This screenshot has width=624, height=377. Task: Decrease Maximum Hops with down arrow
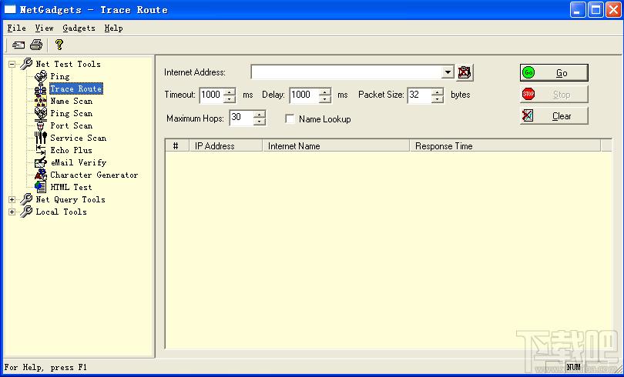260,122
